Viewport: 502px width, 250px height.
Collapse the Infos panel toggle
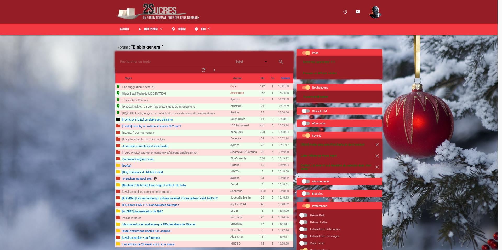click(x=306, y=53)
